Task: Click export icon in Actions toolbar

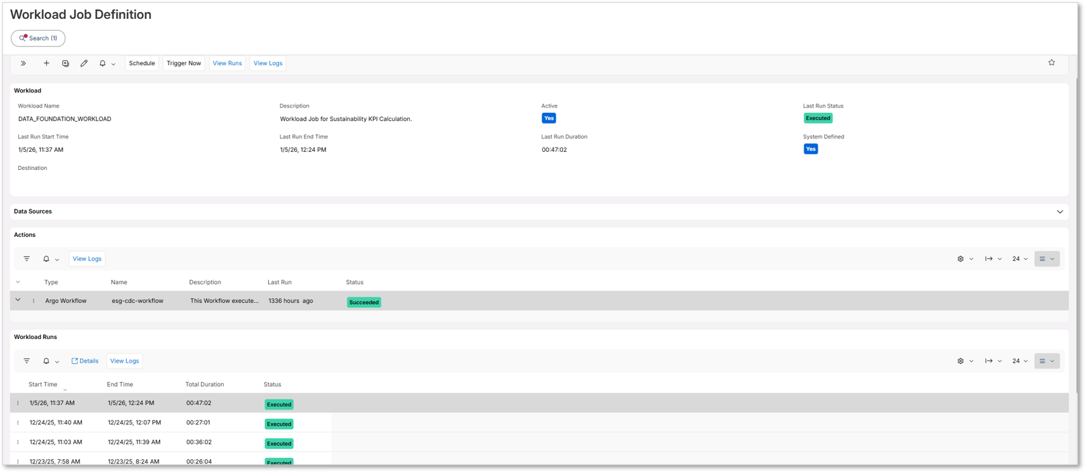Action: (x=989, y=258)
